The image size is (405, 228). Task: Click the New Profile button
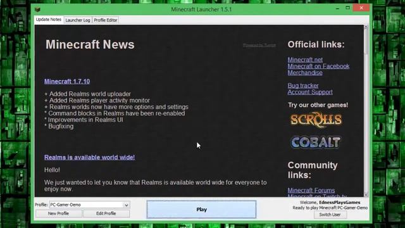pos(58,213)
